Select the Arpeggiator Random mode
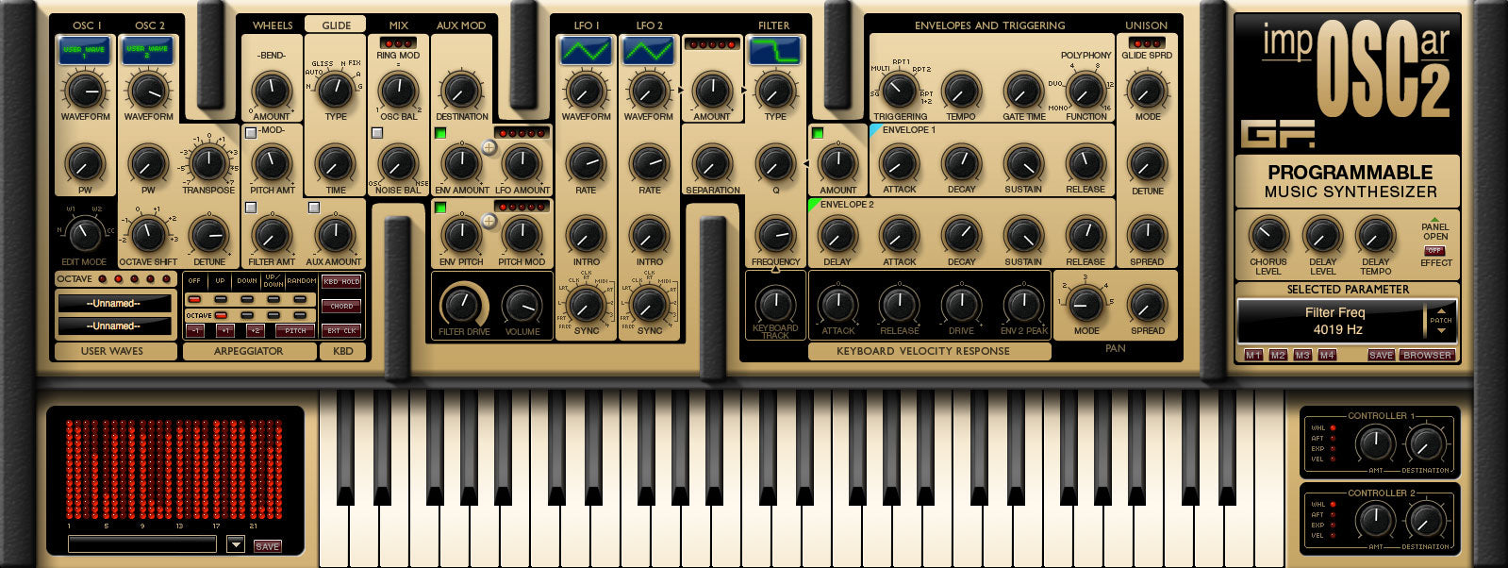Viewport: 1508px width, 568px height. 301,299
